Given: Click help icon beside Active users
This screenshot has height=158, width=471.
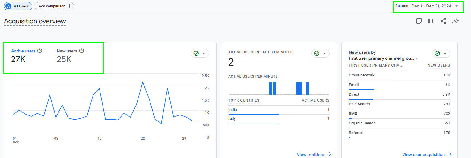Looking at the screenshot, I should click(x=40, y=51).
